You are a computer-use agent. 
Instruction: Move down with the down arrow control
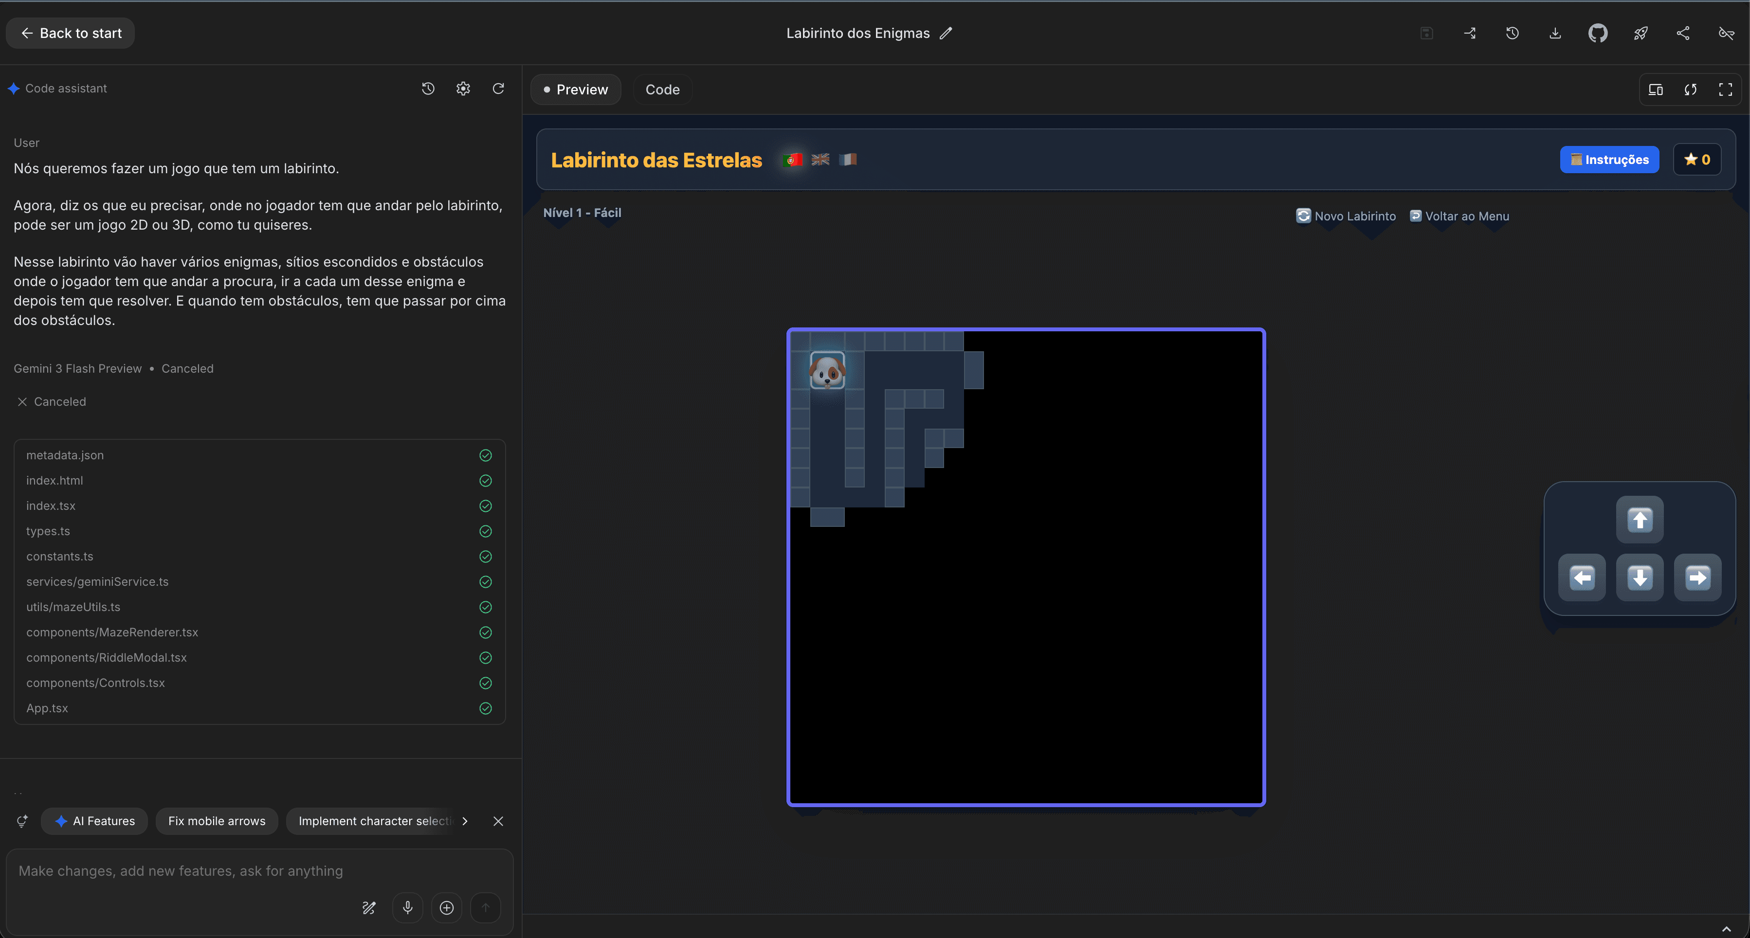[x=1639, y=577]
